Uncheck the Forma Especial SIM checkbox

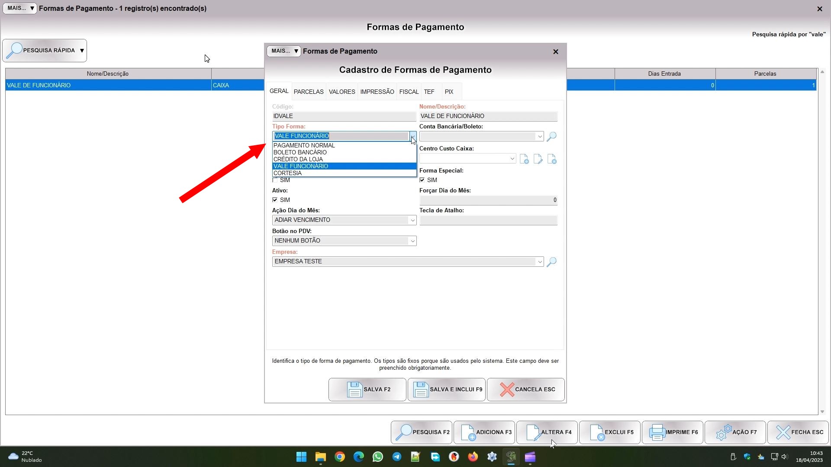tap(422, 180)
